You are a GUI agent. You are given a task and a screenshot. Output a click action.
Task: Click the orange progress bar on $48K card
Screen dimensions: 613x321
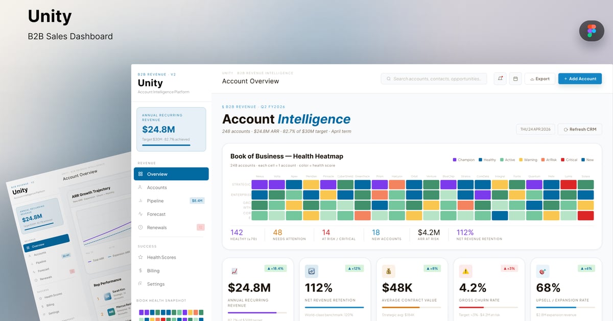[400, 307]
